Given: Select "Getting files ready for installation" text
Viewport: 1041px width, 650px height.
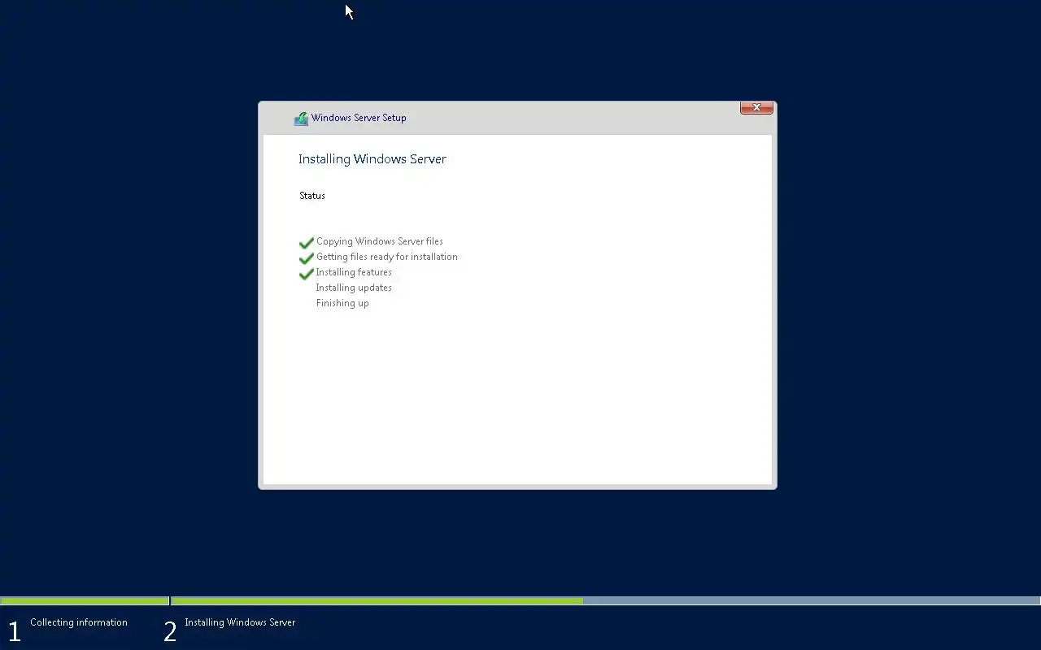Looking at the screenshot, I should point(387,257).
